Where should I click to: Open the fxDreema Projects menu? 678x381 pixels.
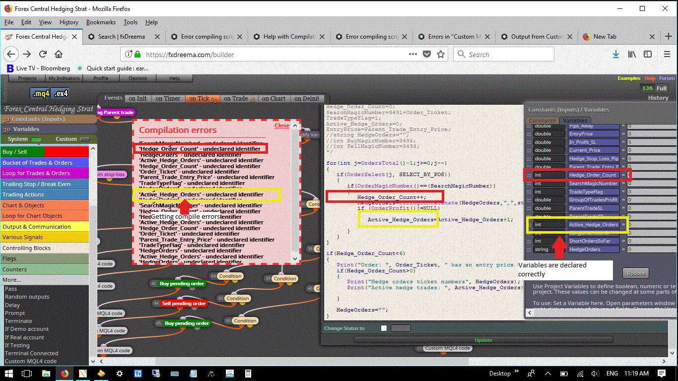(27, 78)
